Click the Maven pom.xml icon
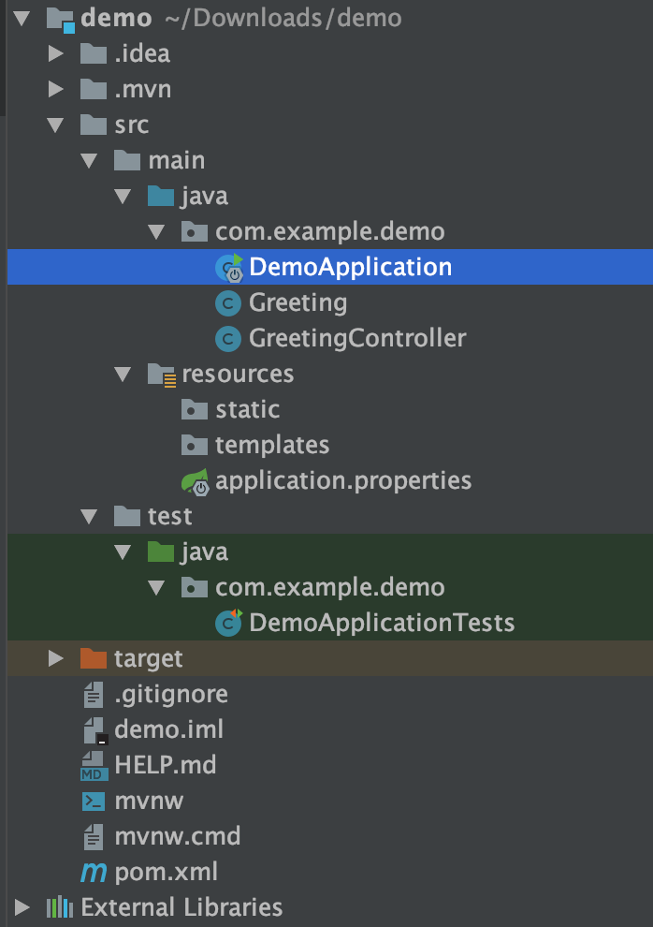 94,872
